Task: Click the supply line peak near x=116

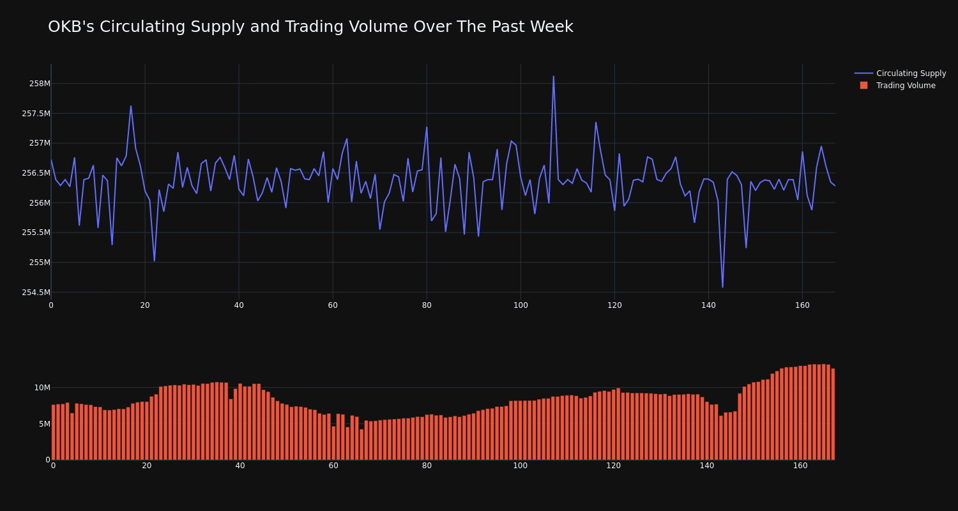Action: [x=596, y=123]
